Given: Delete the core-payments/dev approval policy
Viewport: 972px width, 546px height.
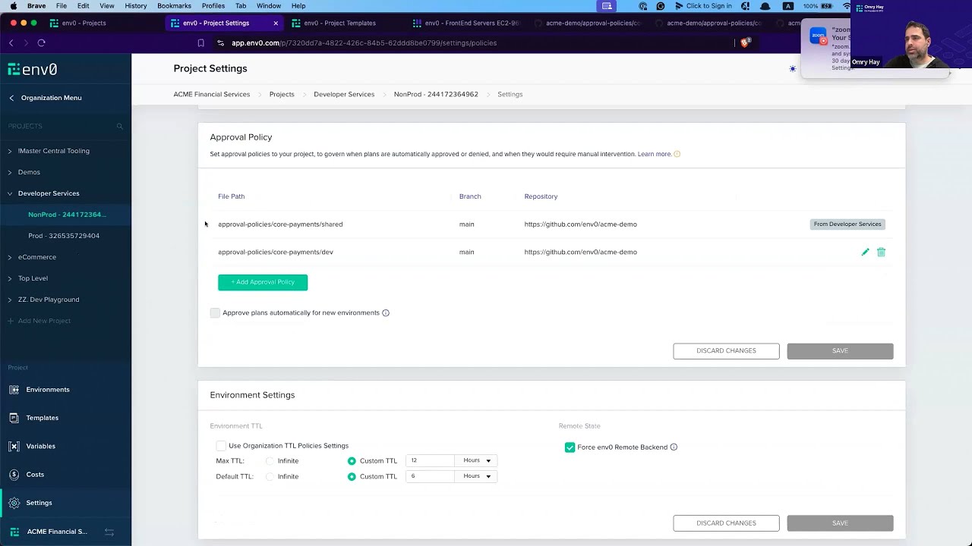Looking at the screenshot, I should tap(881, 252).
